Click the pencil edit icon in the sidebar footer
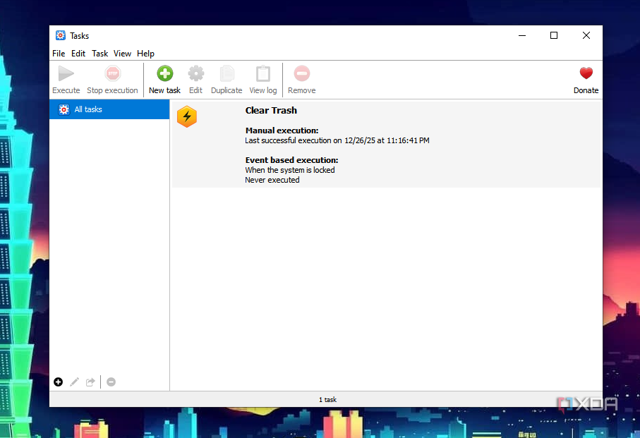 click(x=74, y=382)
